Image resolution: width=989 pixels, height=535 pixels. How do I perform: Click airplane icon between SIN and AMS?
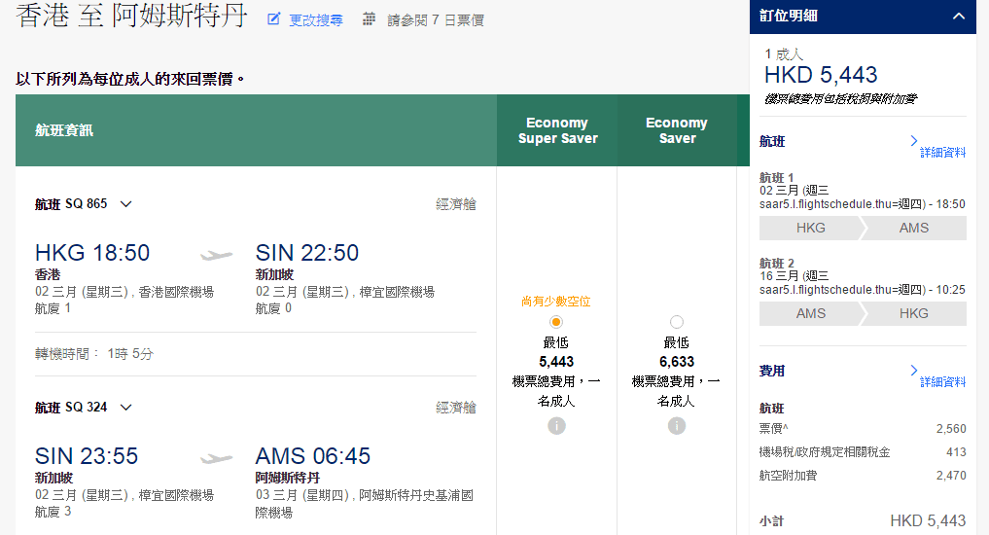point(217,458)
